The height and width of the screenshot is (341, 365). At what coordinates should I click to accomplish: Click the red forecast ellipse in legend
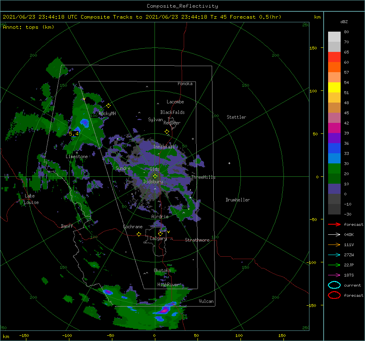click(334, 295)
